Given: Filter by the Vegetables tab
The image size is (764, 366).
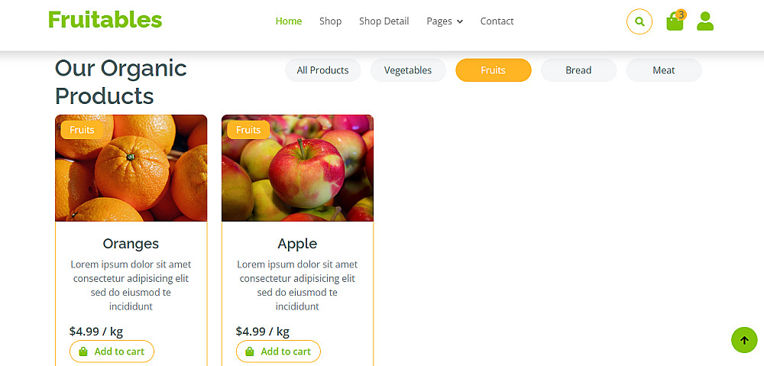Looking at the screenshot, I should (408, 70).
